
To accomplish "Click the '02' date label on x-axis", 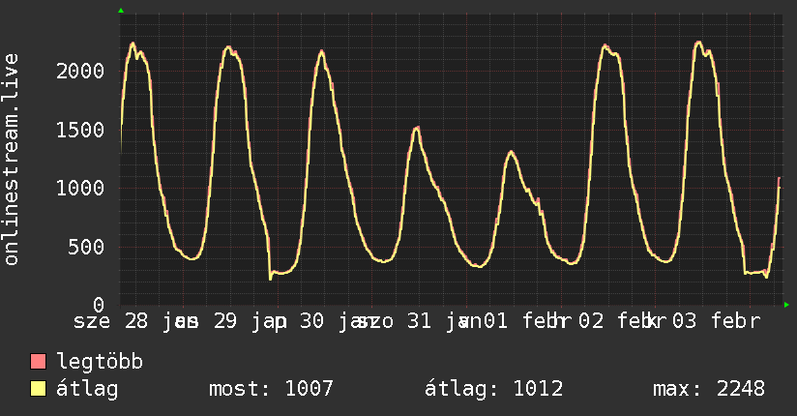I will pyautogui.click(x=592, y=321).
